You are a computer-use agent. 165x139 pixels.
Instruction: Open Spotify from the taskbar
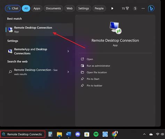click(x=96, y=134)
